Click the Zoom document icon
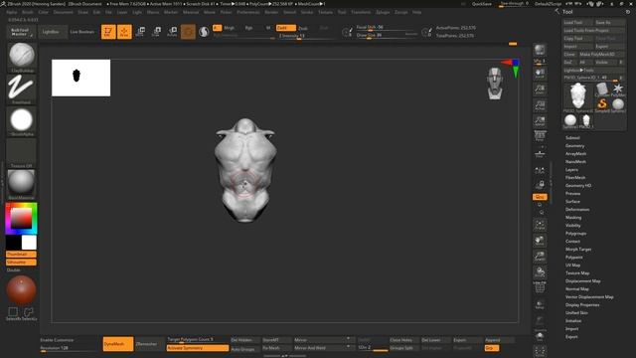636x358 pixels. pyautogui.click(x=540, y=89)
